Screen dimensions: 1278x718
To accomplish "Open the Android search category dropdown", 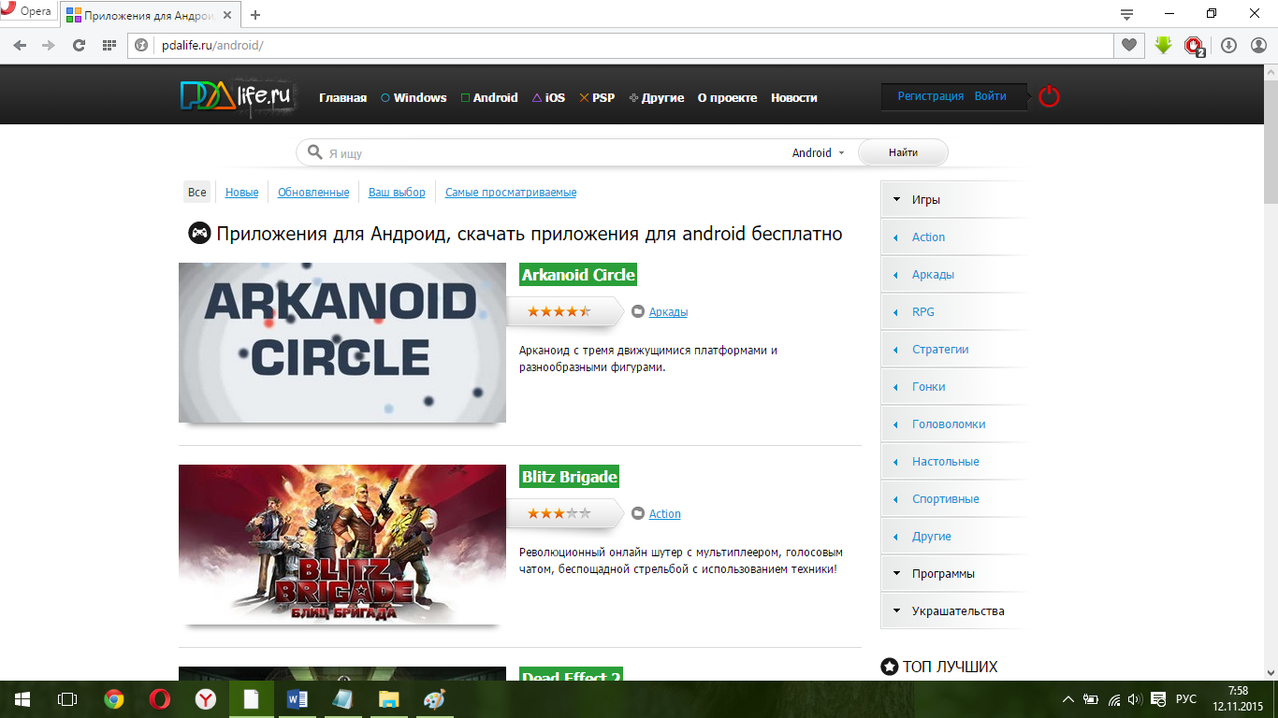I will pyautogui.click(x=819, y=152).
